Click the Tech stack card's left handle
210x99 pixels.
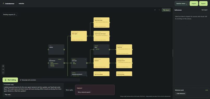(x=71, y=63)
